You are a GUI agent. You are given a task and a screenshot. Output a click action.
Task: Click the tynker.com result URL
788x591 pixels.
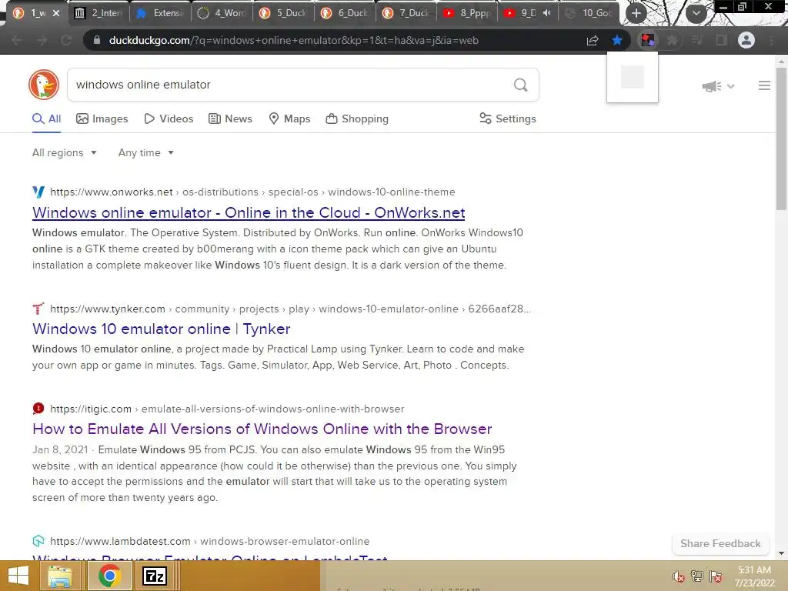pyautogui.click(x=290, y=309)
